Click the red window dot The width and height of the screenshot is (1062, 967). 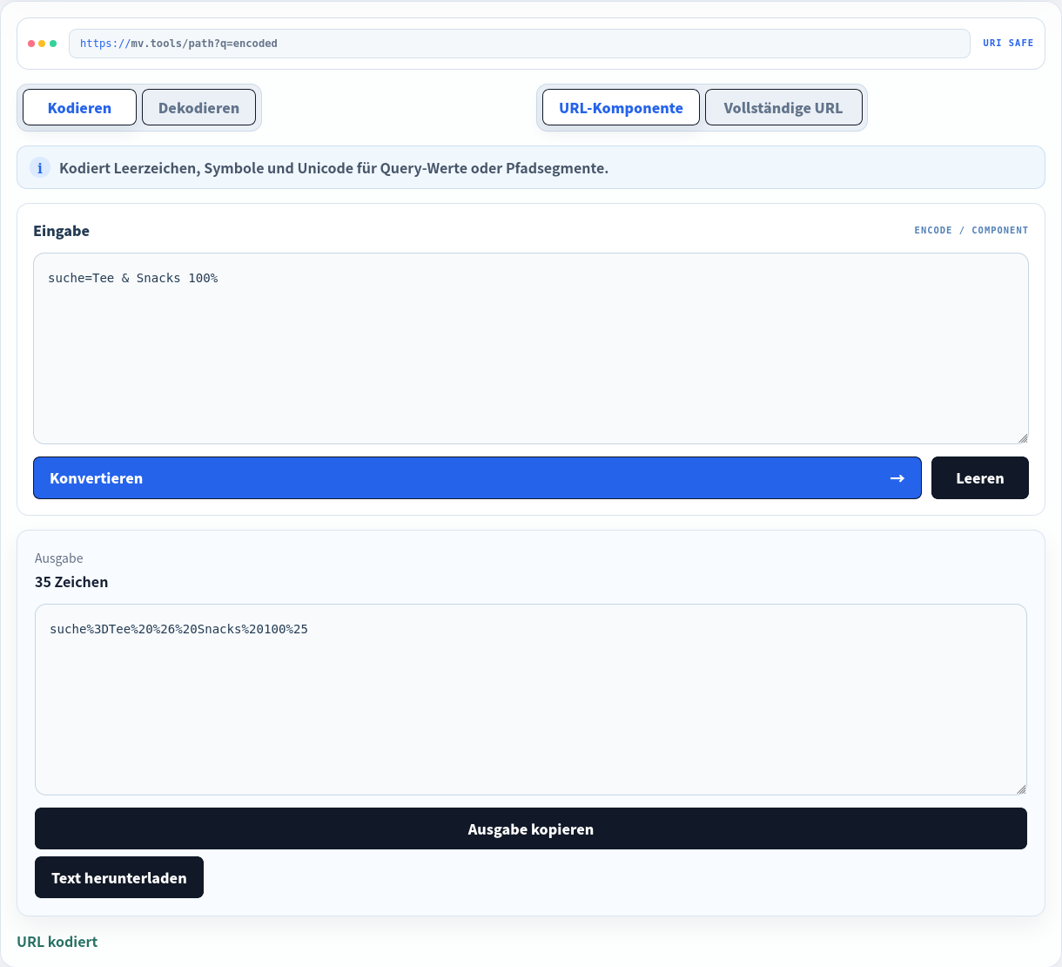click(31, 44)
